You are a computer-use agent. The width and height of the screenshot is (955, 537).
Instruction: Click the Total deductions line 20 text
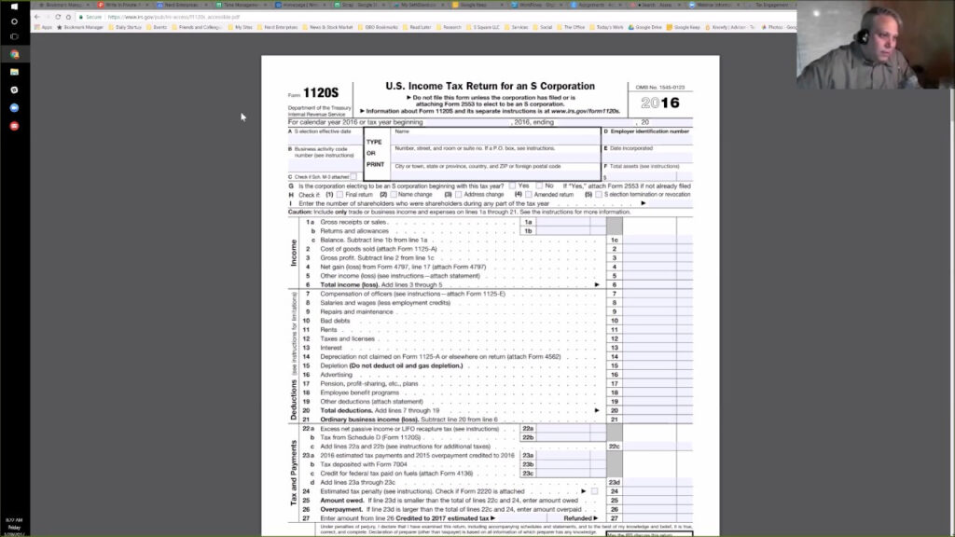[x=380, y=410]
